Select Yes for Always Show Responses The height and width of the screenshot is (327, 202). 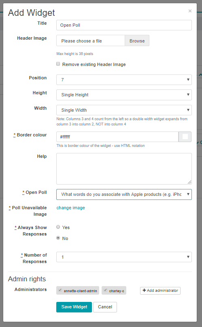58,227
